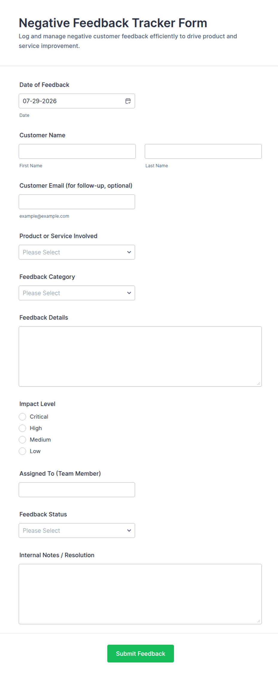
Task: Select the Low impact level
Action: tap(22, 451)
